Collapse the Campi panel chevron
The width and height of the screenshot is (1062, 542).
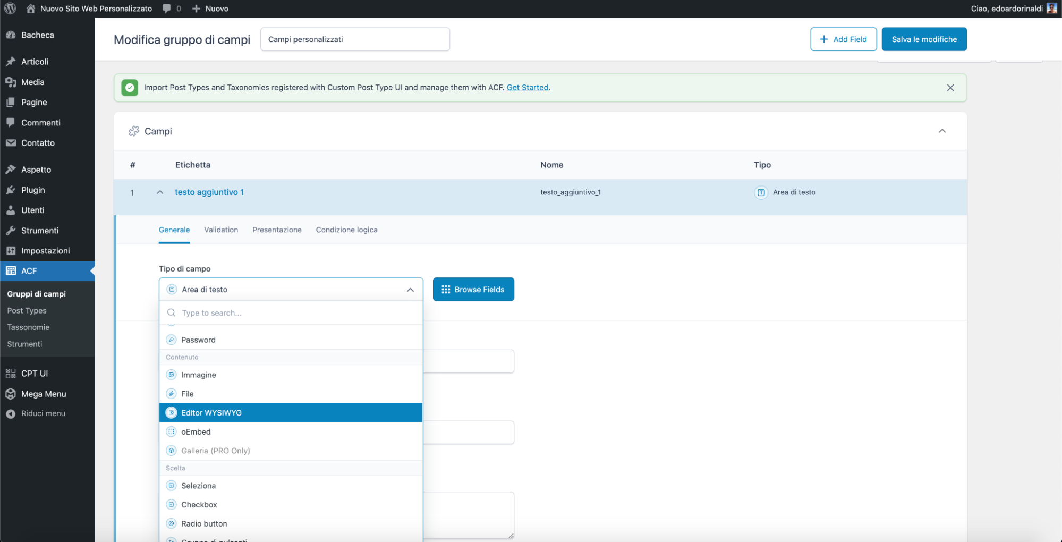pos(941,131)
